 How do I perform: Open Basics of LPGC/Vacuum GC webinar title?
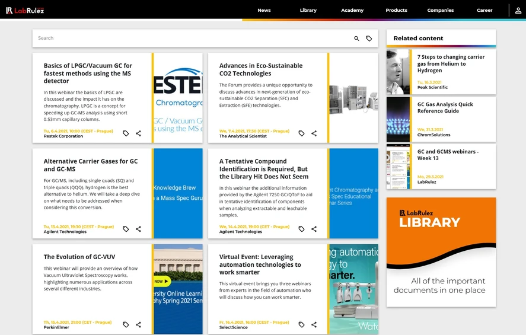pyautogui.click(x=88, y=73)
